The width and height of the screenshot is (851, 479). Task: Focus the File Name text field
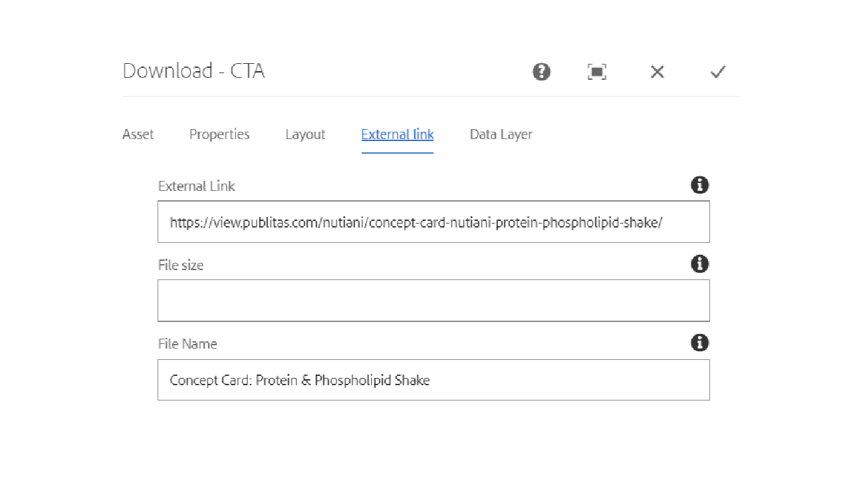[x=433, y=380]
